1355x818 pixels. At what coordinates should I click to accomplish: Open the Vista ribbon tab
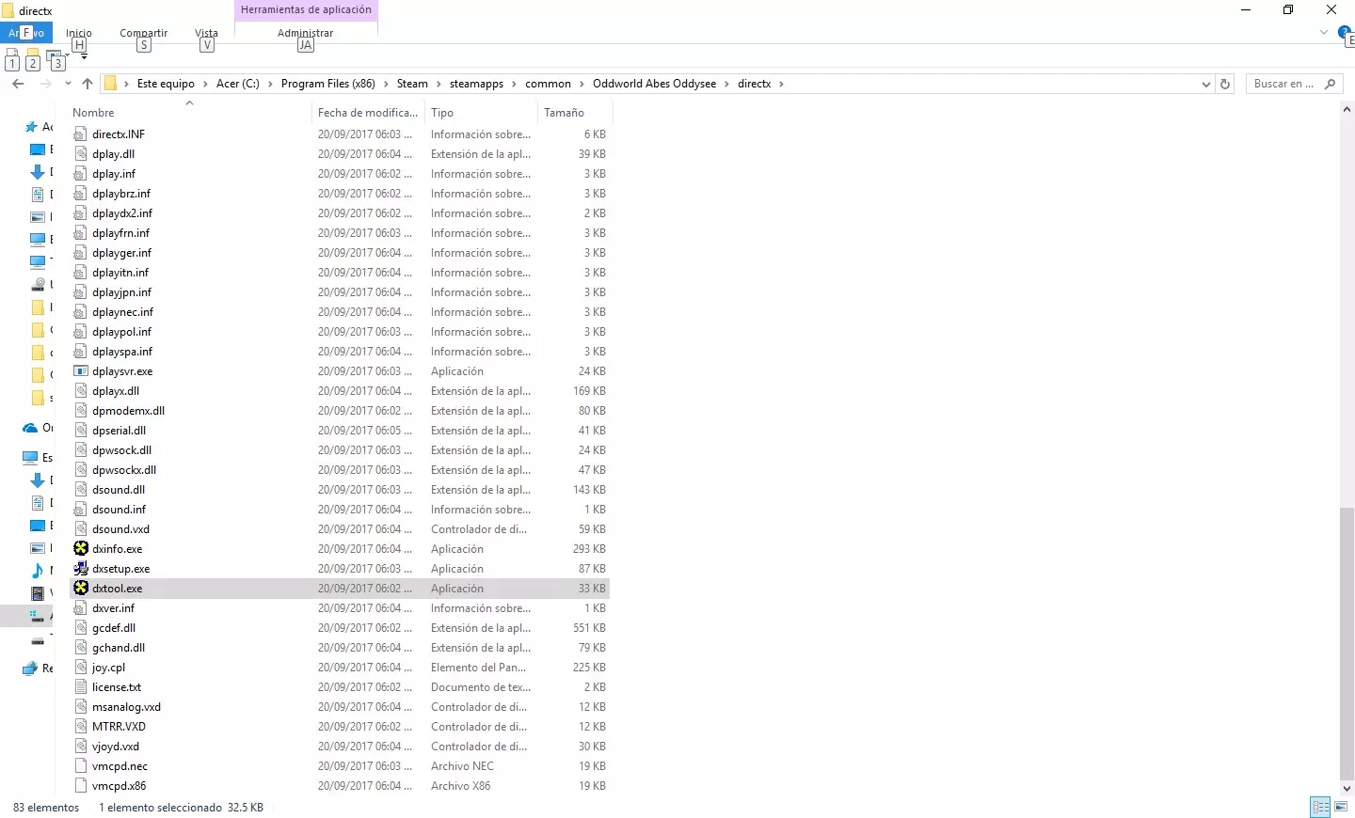tap(207, 33)
